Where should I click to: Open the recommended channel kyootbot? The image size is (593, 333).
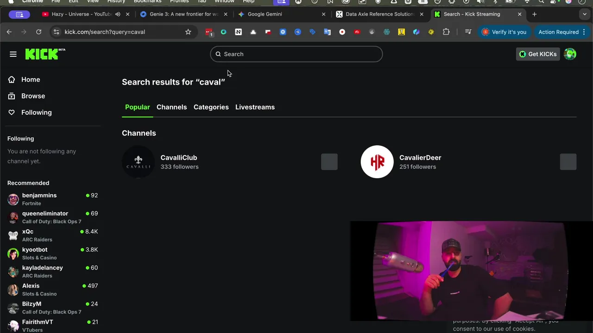52,253
